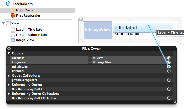Collapse the View tree in outline
This screenshot has height=109, width=184.
4,23
